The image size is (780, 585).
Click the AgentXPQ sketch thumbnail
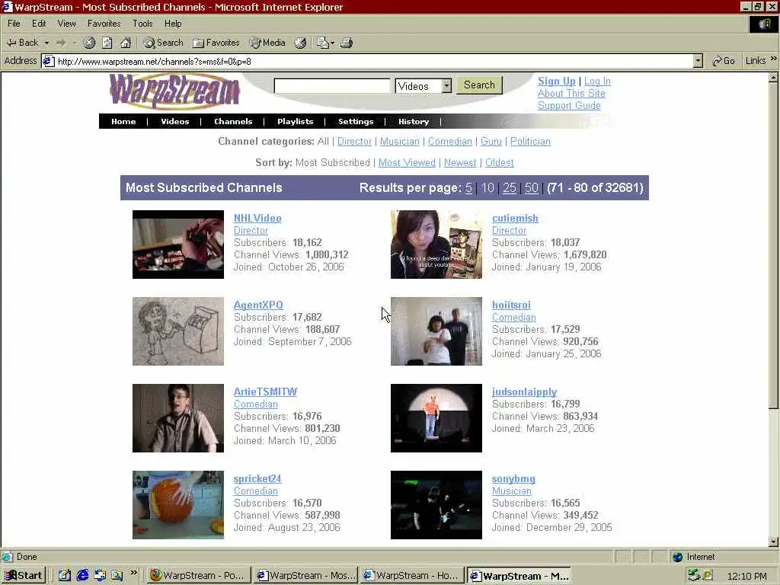tap(178, 331)
